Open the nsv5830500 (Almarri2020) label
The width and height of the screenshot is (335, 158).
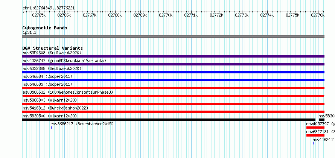[50, 116]
